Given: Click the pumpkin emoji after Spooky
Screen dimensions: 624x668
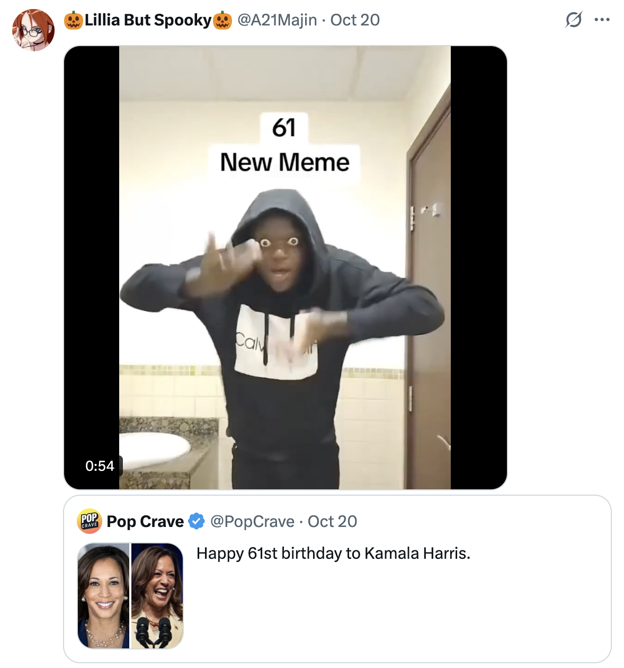Looking at the screenshot, I should (222, 21).
